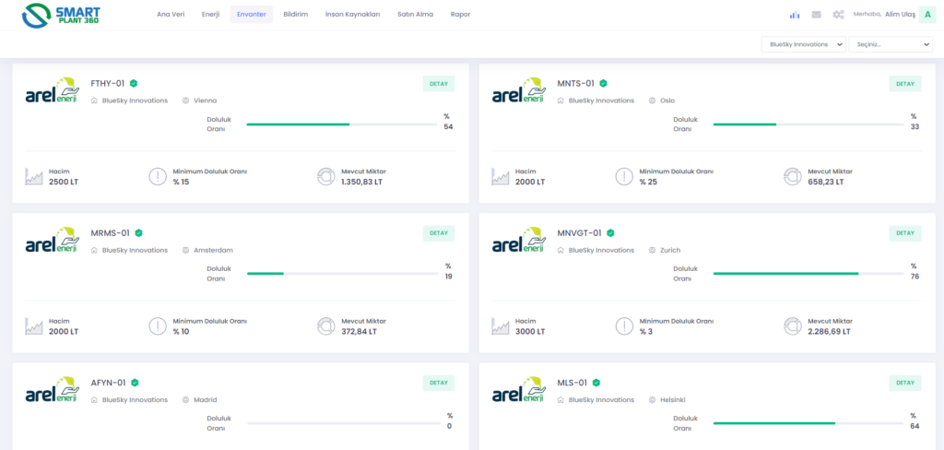Viewport: 944px width, 450px height.
Task: Open DETAY for MNVGT-01 tank
Action: [x=904, y=233]
